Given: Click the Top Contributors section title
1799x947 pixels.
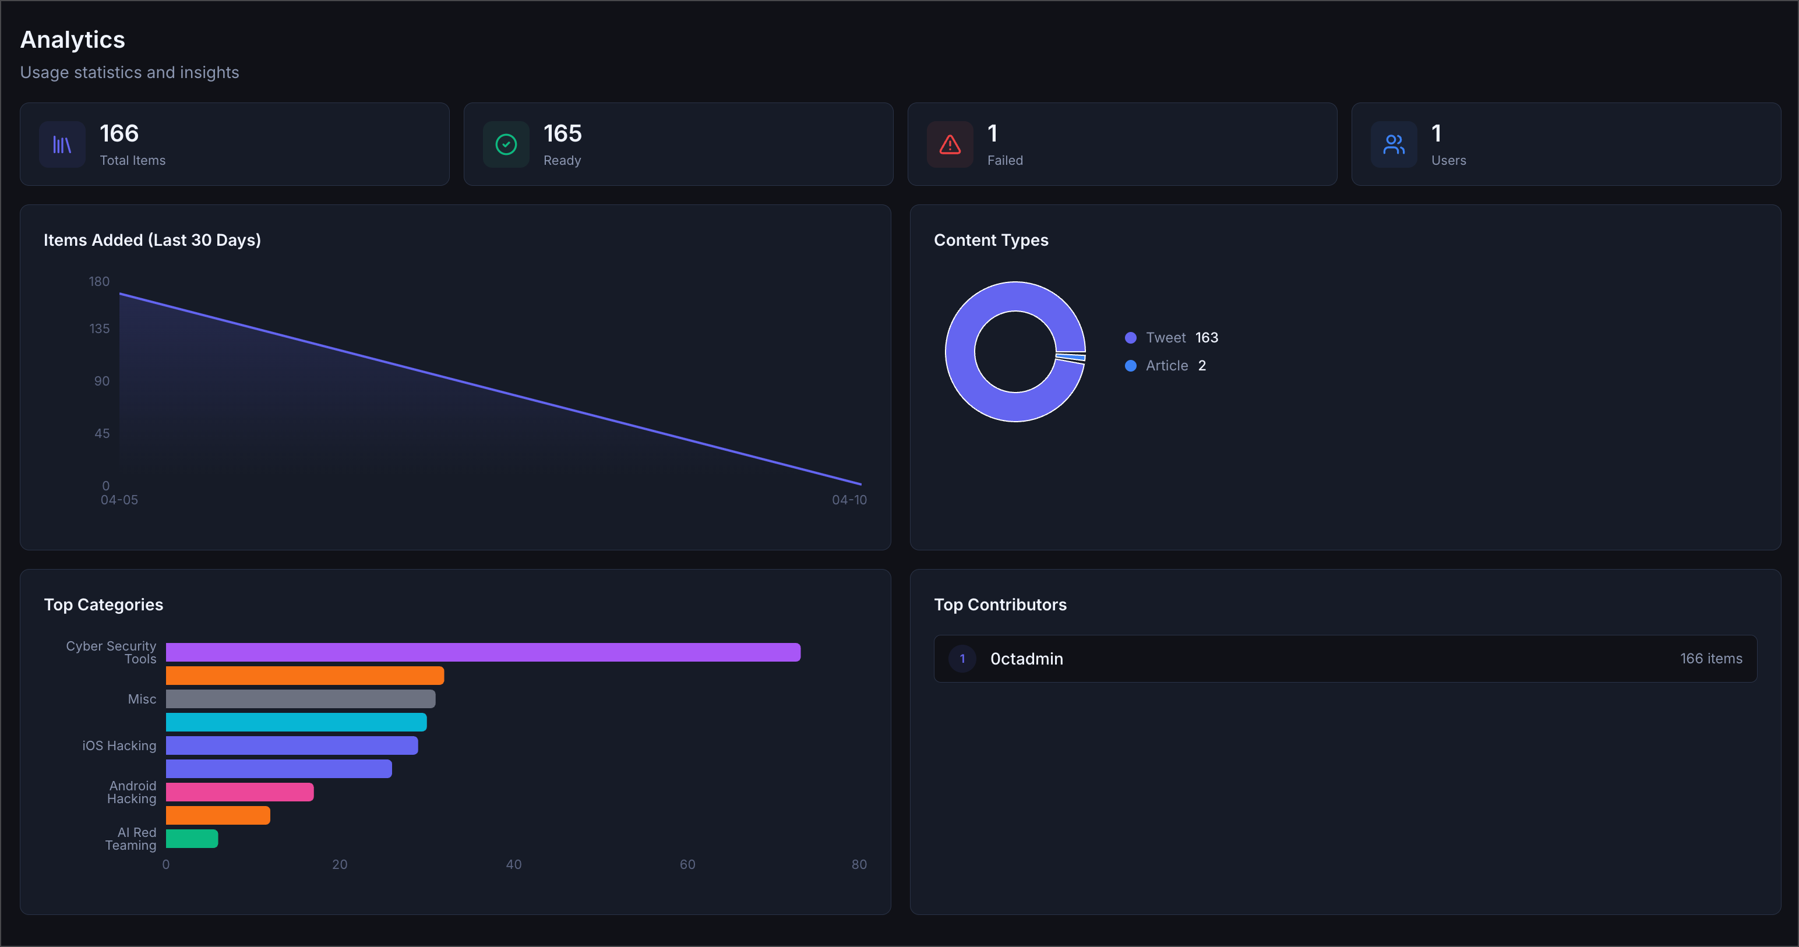Looking at the screenshot, I should [x=1000, y=605].
